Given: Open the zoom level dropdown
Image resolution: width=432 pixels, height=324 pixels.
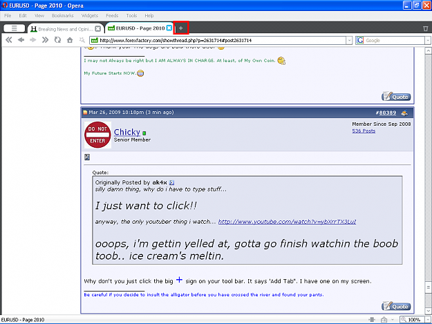Looking at the screenshot, I should (x=428, y=320).
